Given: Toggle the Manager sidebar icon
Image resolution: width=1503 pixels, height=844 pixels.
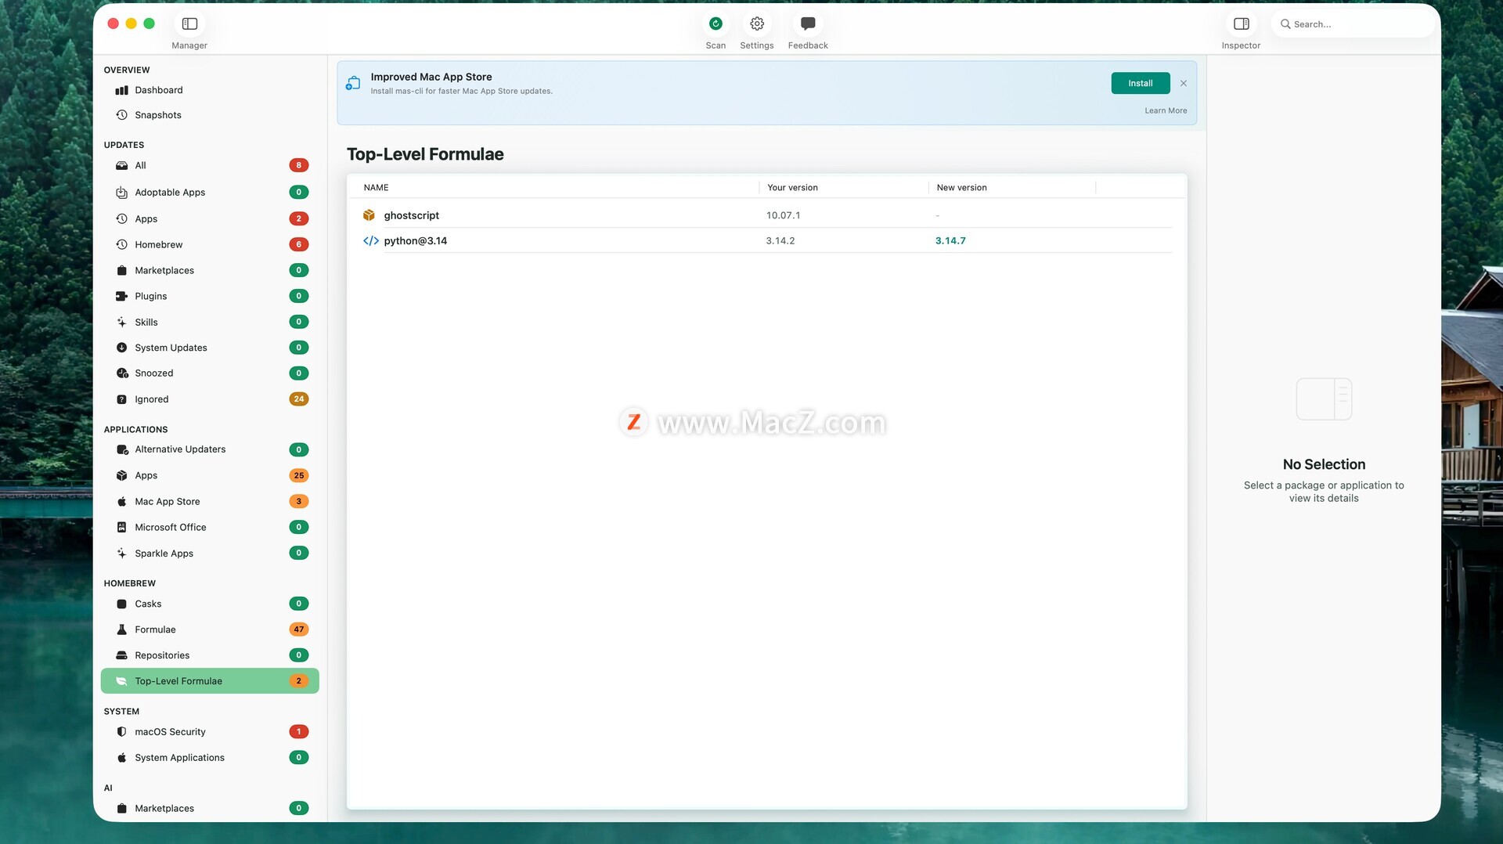Looking at the screenshot, I should tap(189, 24).
